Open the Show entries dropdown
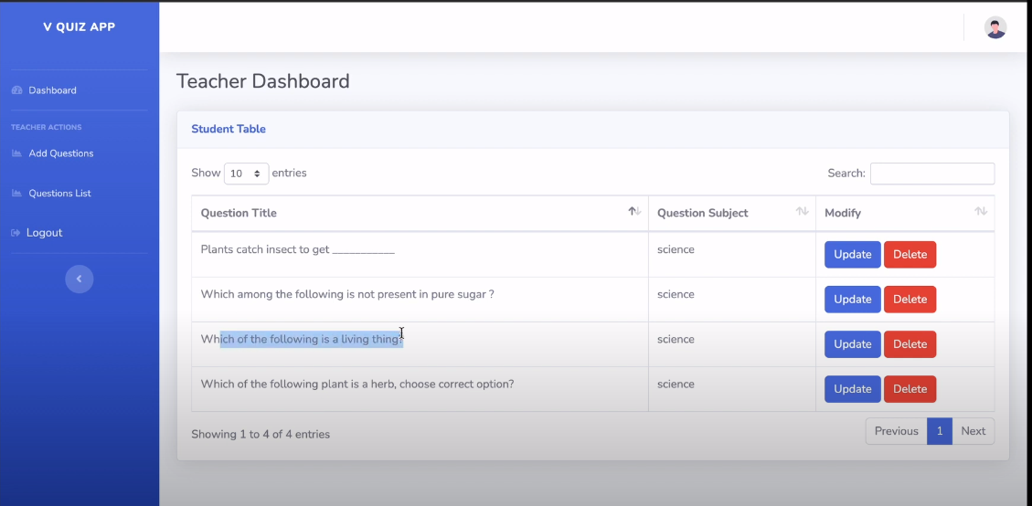1032x506 pixels. (x=246, y=174)
